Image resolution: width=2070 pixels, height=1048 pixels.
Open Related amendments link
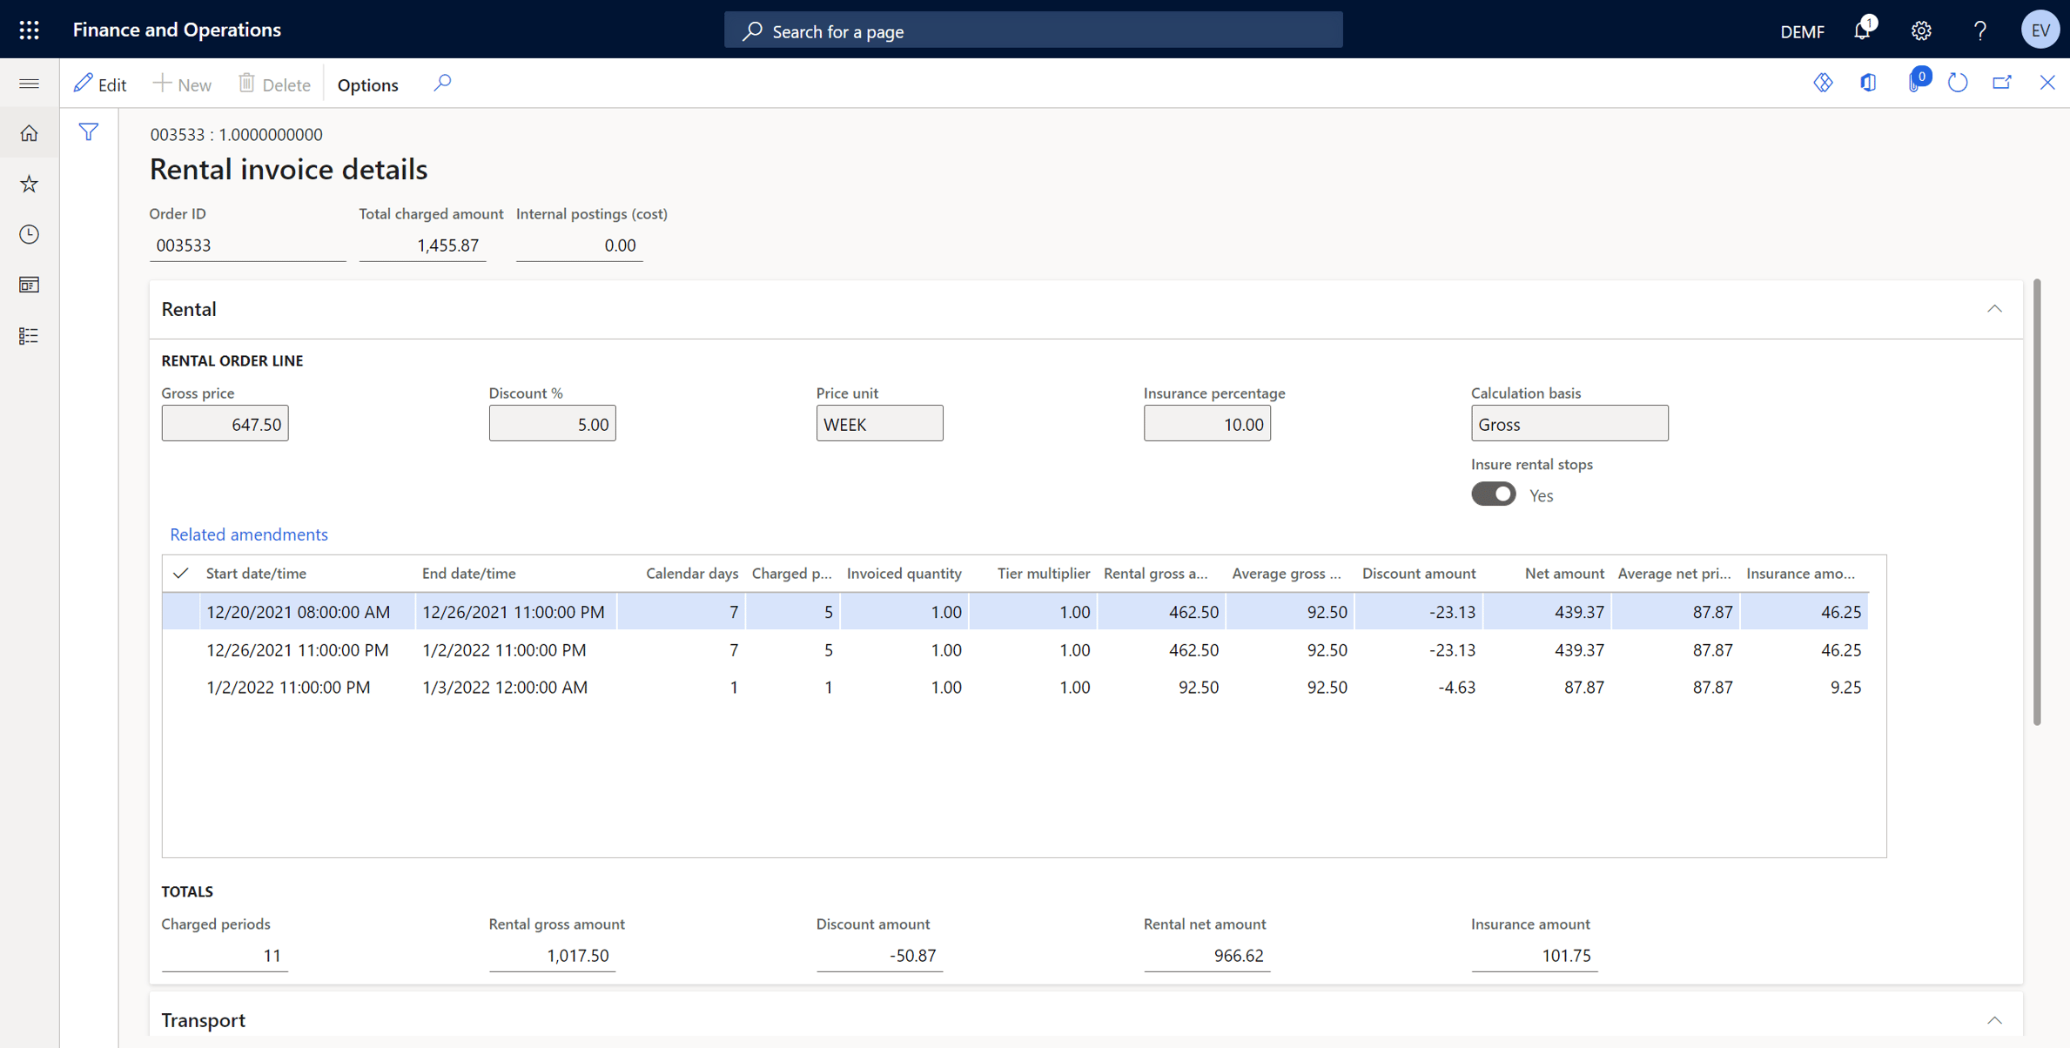249,534
